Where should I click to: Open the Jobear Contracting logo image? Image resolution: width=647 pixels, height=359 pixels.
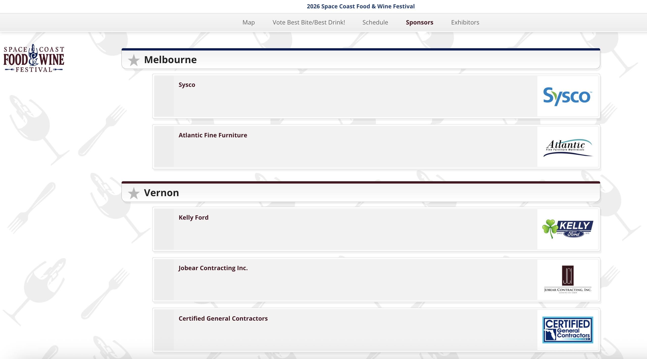point(567,279)
